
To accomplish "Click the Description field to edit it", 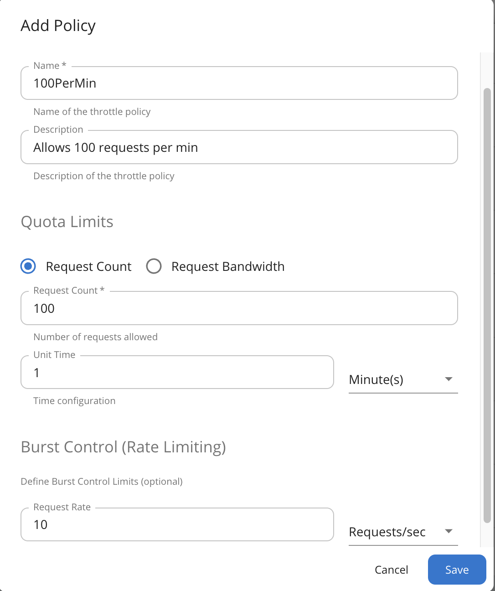I will (x=239, y=147).
